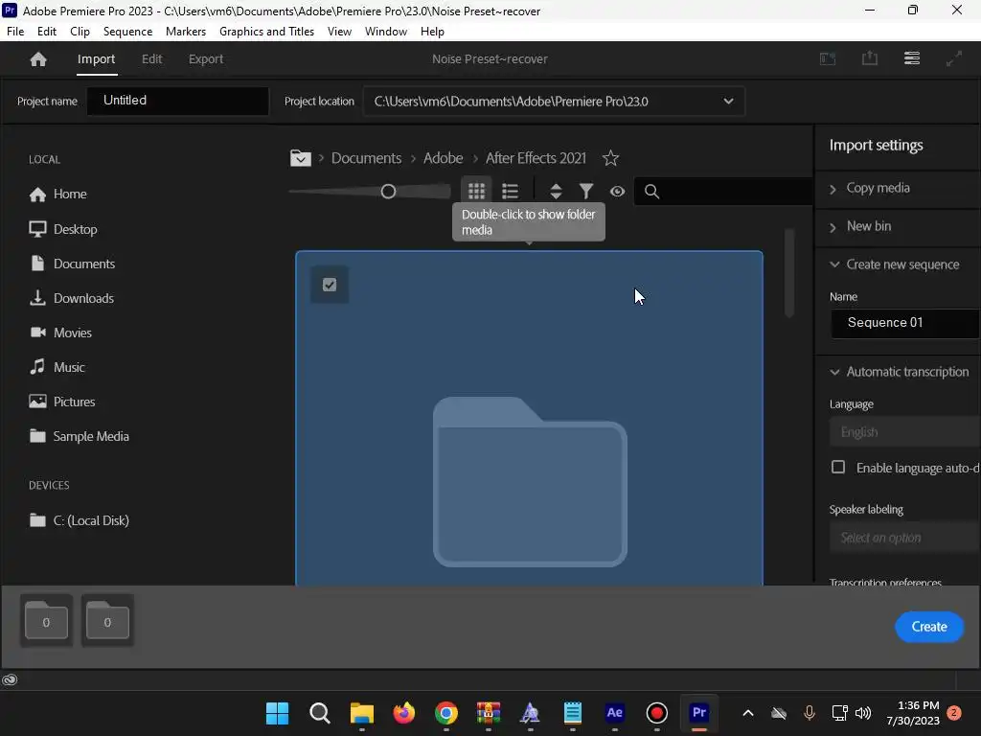Click the Create button

click(x=929, y=627)
